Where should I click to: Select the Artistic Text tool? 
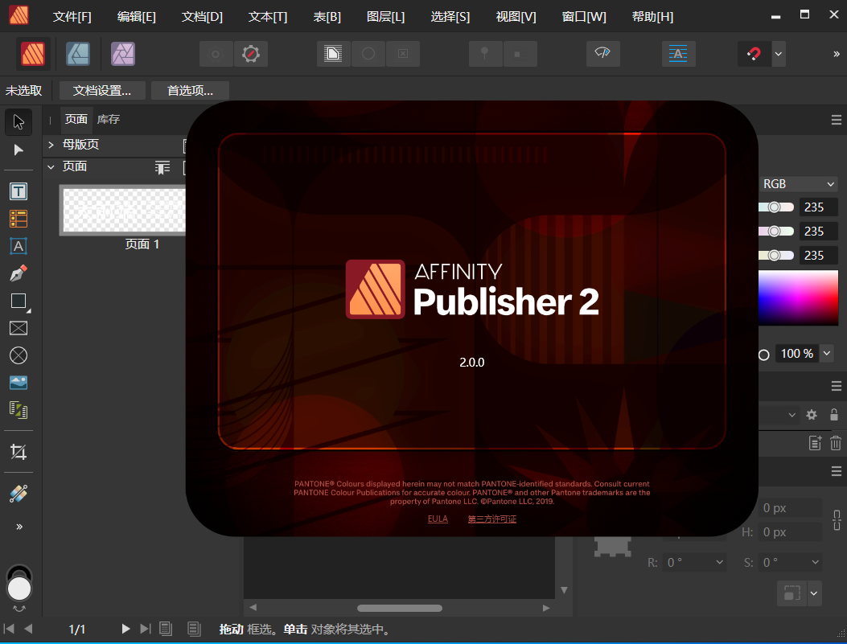pos(19,246)
